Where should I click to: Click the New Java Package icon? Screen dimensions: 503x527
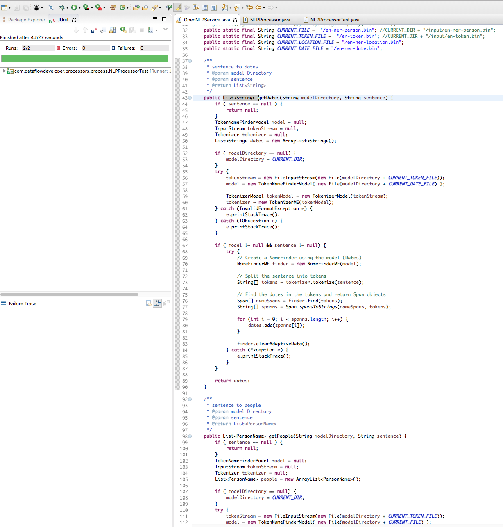tap(113, 7)
